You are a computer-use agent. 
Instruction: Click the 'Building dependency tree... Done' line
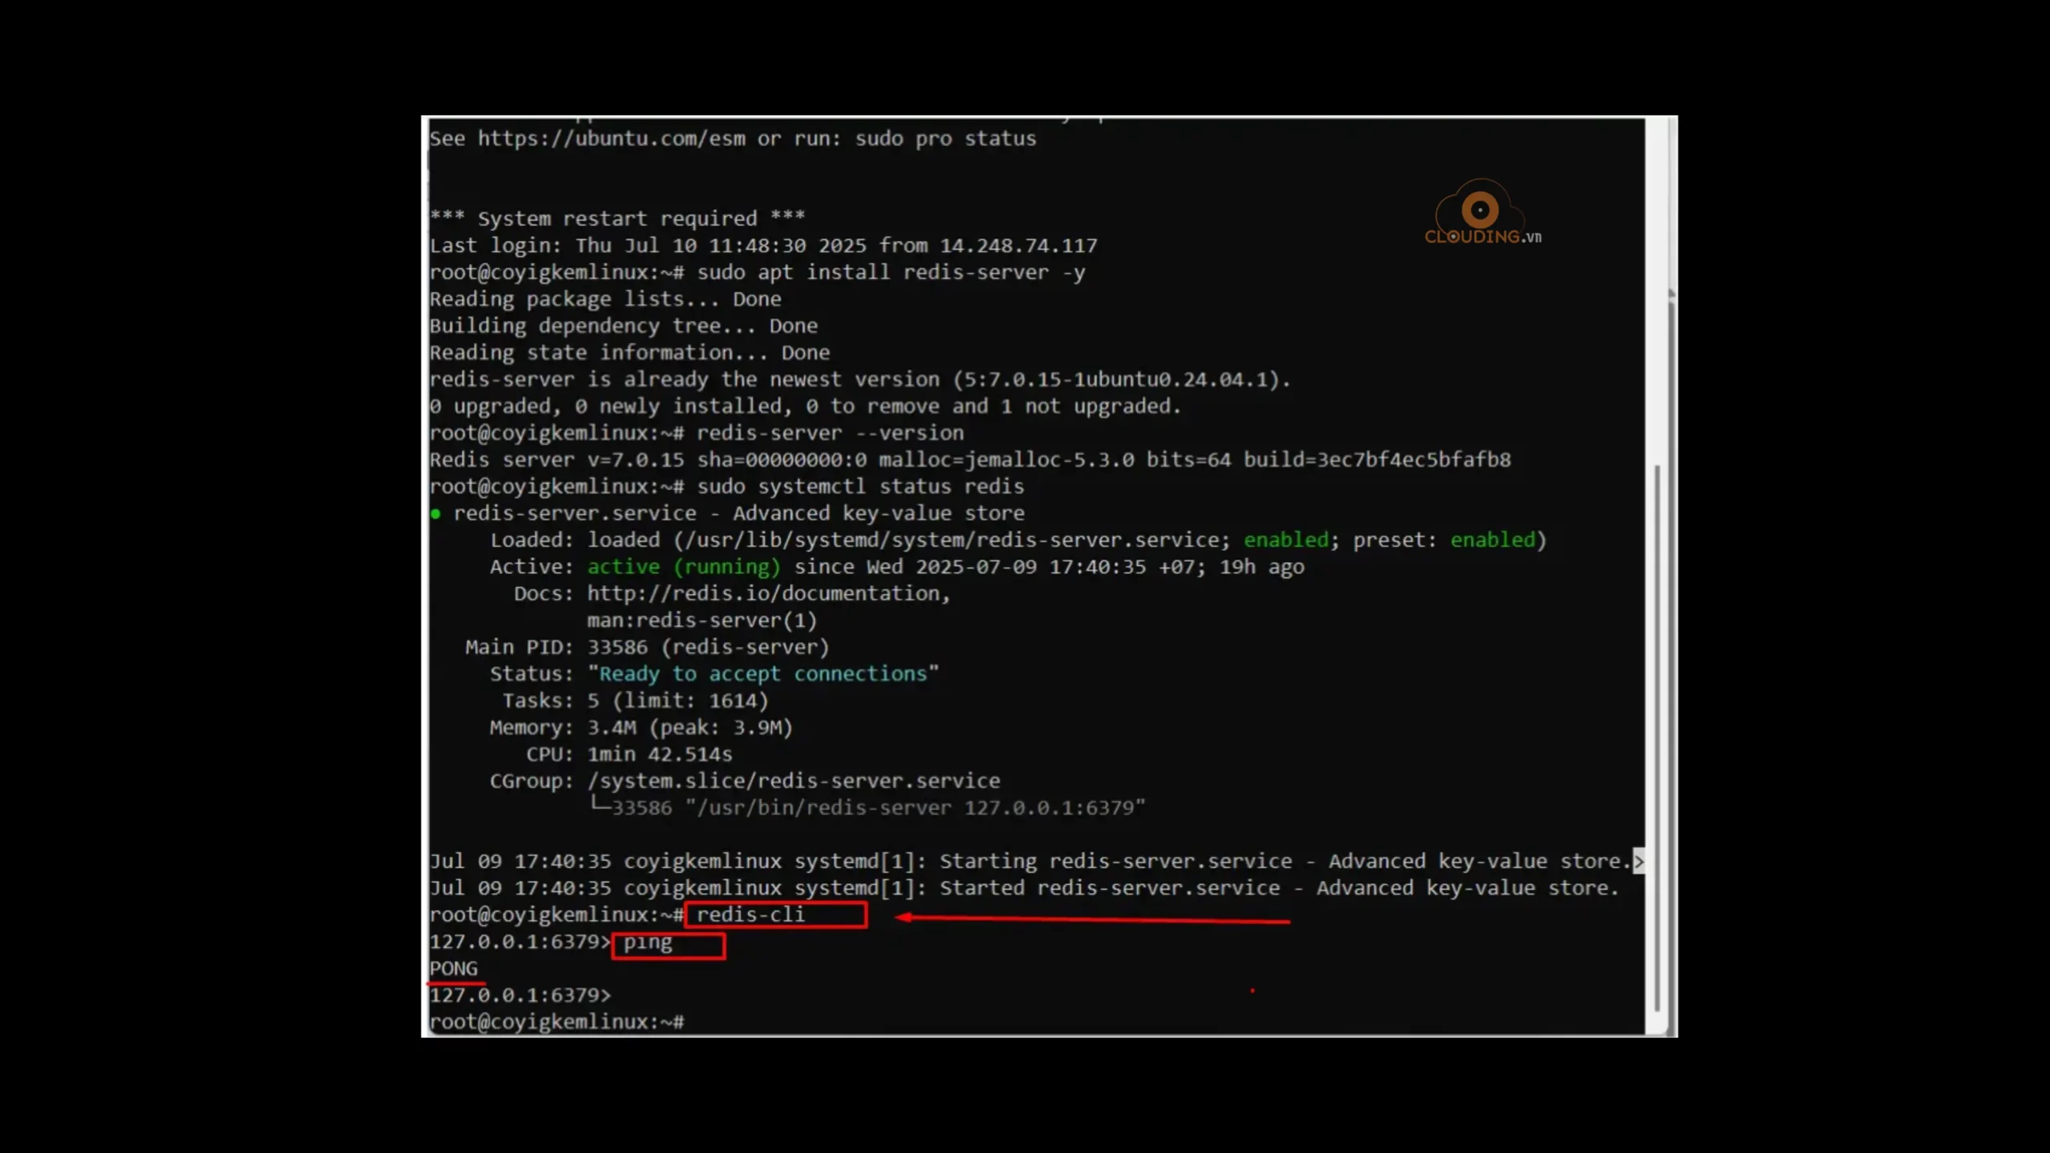624,326
